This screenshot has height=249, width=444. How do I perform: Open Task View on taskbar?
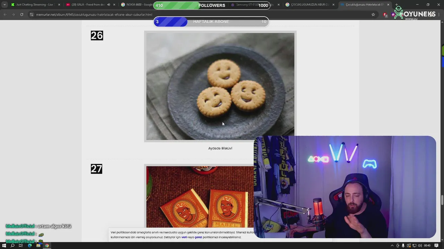(x=21, y=246)
